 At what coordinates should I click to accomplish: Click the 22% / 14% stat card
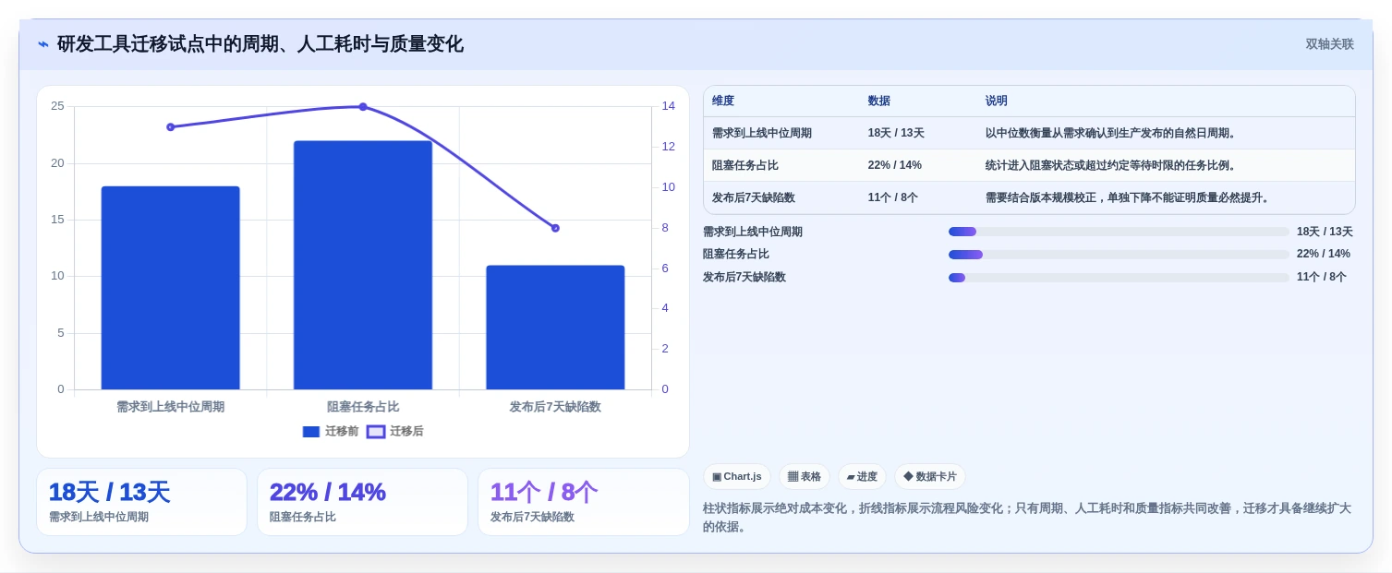pos(362,502)
